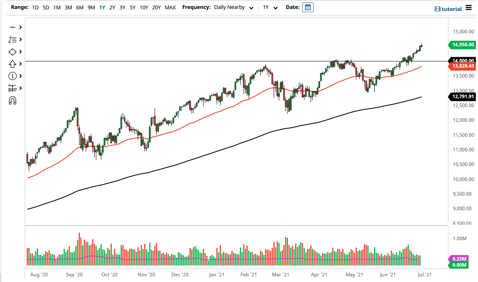
Task: Set chart range to MAX
Action: (171, 7)
